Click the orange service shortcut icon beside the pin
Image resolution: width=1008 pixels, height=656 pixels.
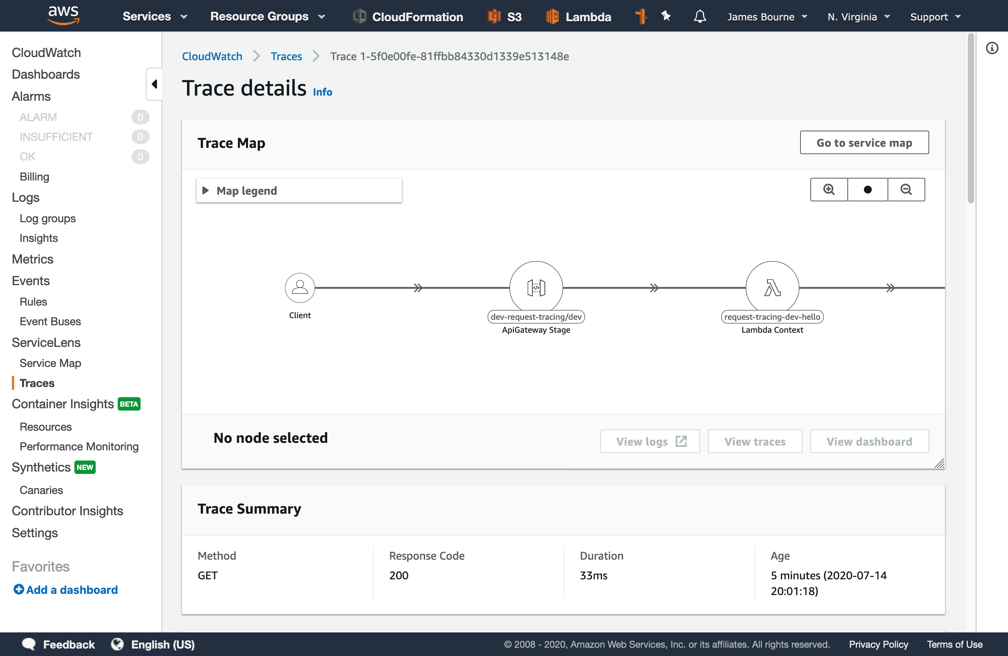tap(641, 17)
